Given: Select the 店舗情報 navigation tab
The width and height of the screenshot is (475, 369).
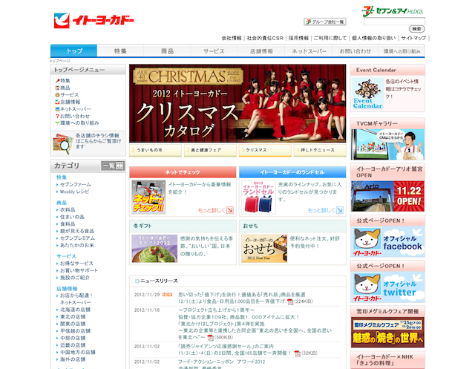Looking at the screenshot, I should [x=261, y=51].
